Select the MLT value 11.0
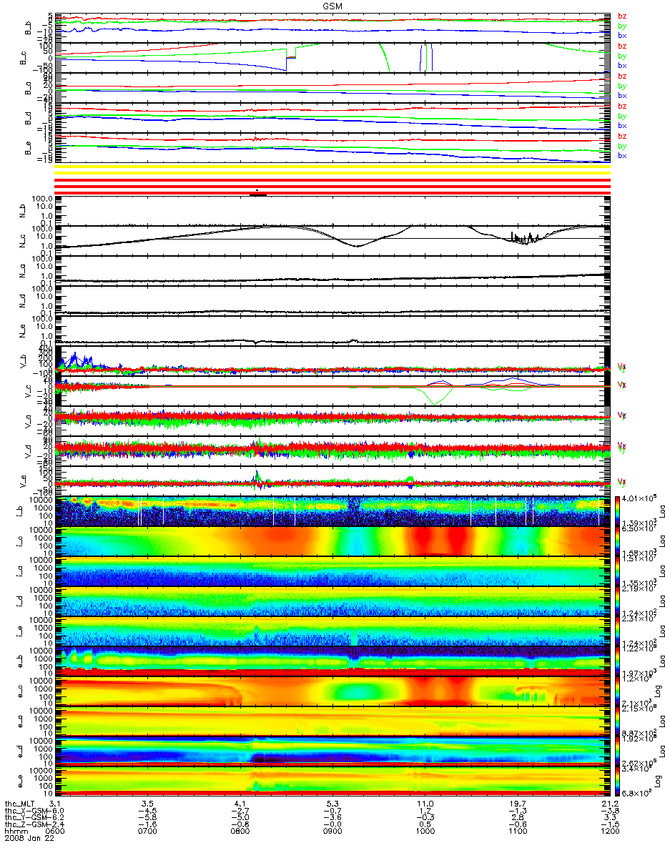665x858 pixels. pos(425,804)
